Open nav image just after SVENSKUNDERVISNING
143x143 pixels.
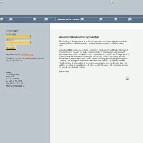tap(90, 19)
